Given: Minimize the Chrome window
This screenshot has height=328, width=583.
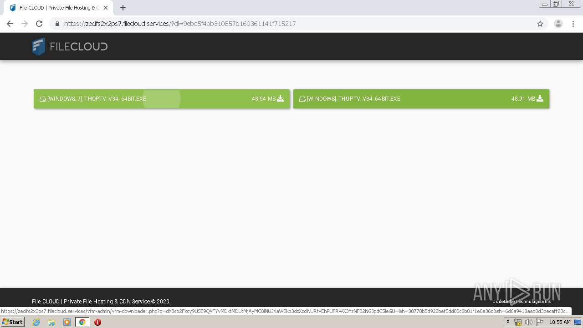Looking at the screenshot, I should [545, 4].
